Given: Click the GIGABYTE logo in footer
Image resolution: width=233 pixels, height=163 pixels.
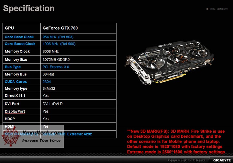Looking at the screenshot, I should (x=222, y=160).
